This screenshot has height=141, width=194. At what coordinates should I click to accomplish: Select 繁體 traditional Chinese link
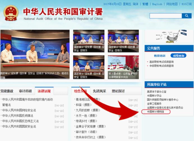pyautogui.click(x=145, y=4)
